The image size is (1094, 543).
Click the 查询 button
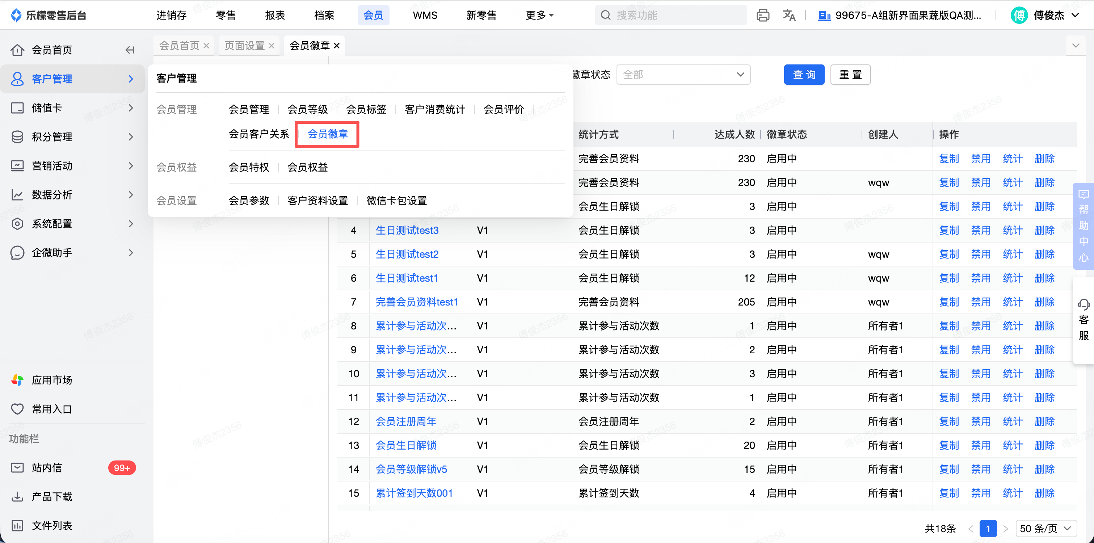[x=804, y=75]
